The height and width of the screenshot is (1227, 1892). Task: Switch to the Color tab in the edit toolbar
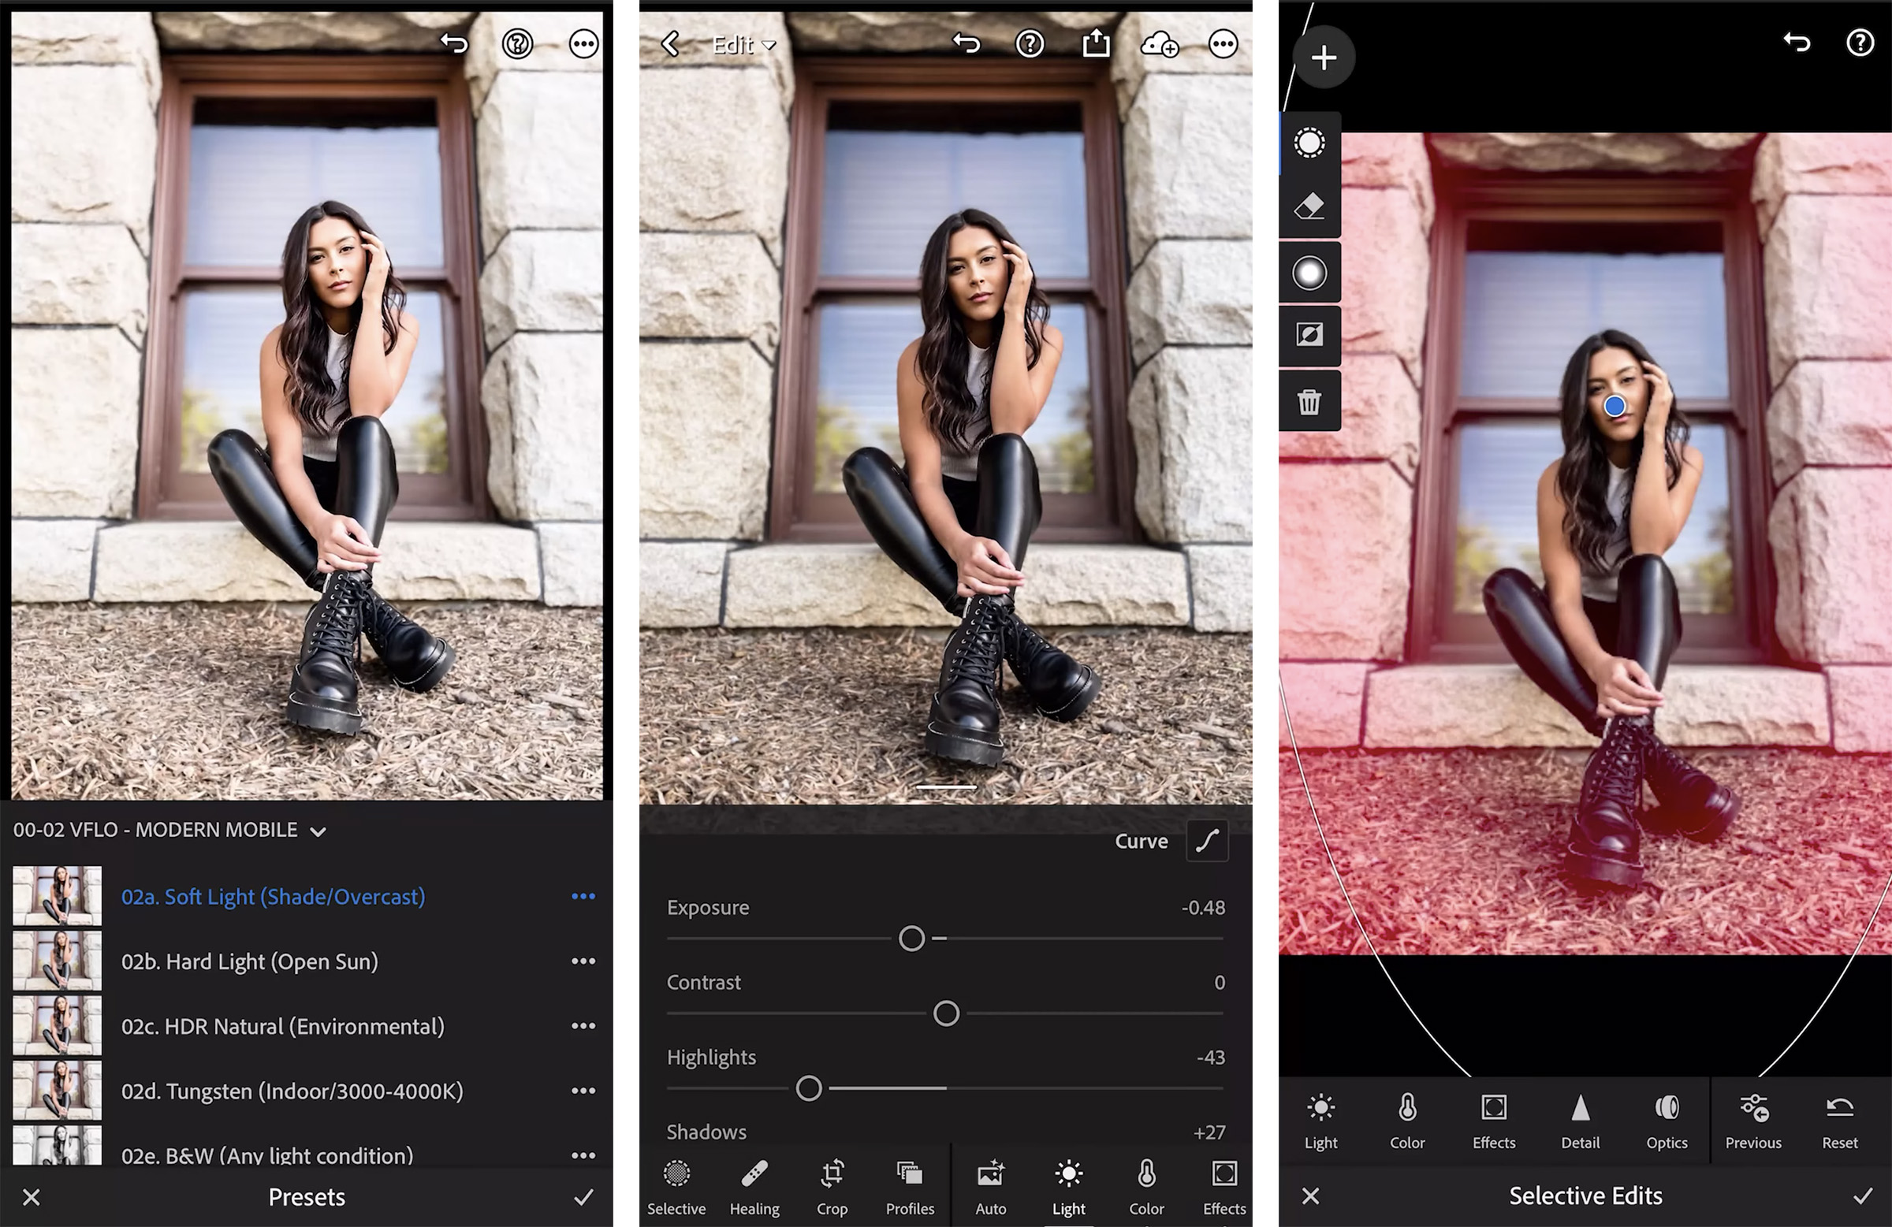click(x=1145, y=1184)
